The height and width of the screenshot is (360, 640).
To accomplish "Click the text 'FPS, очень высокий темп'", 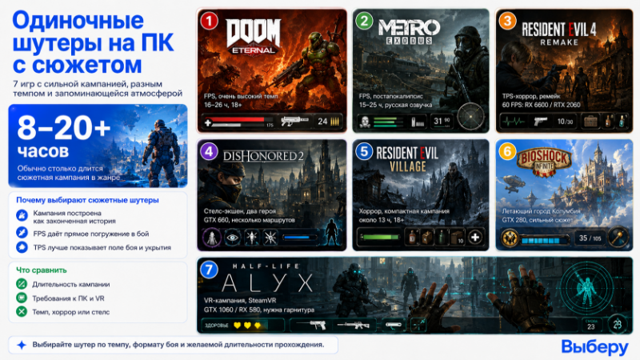I will (241, 96).
